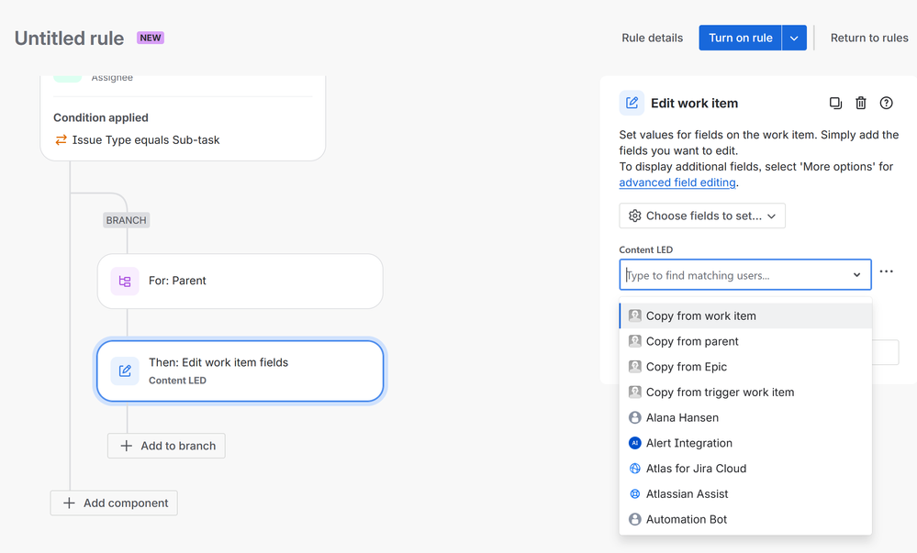Click the Turn on rule button
The image size is (917, 553).
tap(741, 38)
